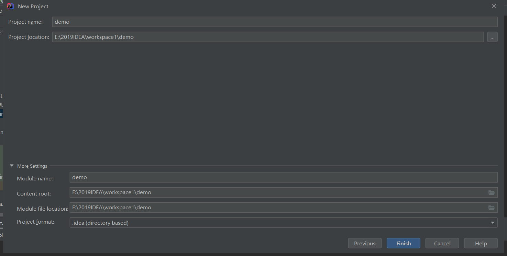This screenshot has width=507, height=256.
Task: Browse for project location with ellipsis button
Action: [x=492, y=37]
